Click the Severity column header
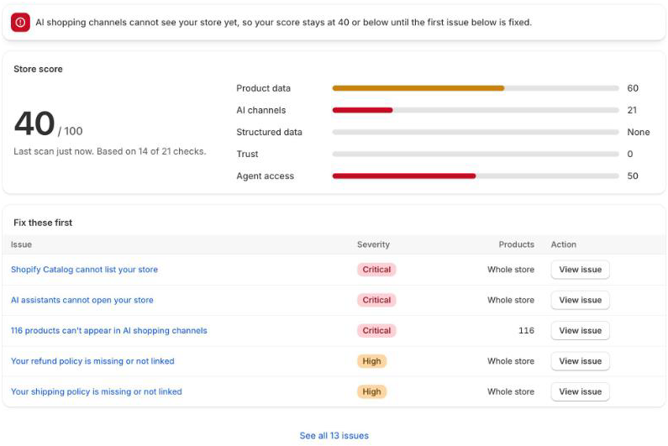 (373, 244)
